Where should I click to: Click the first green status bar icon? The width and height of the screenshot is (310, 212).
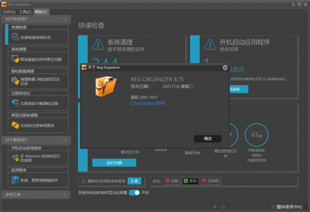[x=214, y=207]
